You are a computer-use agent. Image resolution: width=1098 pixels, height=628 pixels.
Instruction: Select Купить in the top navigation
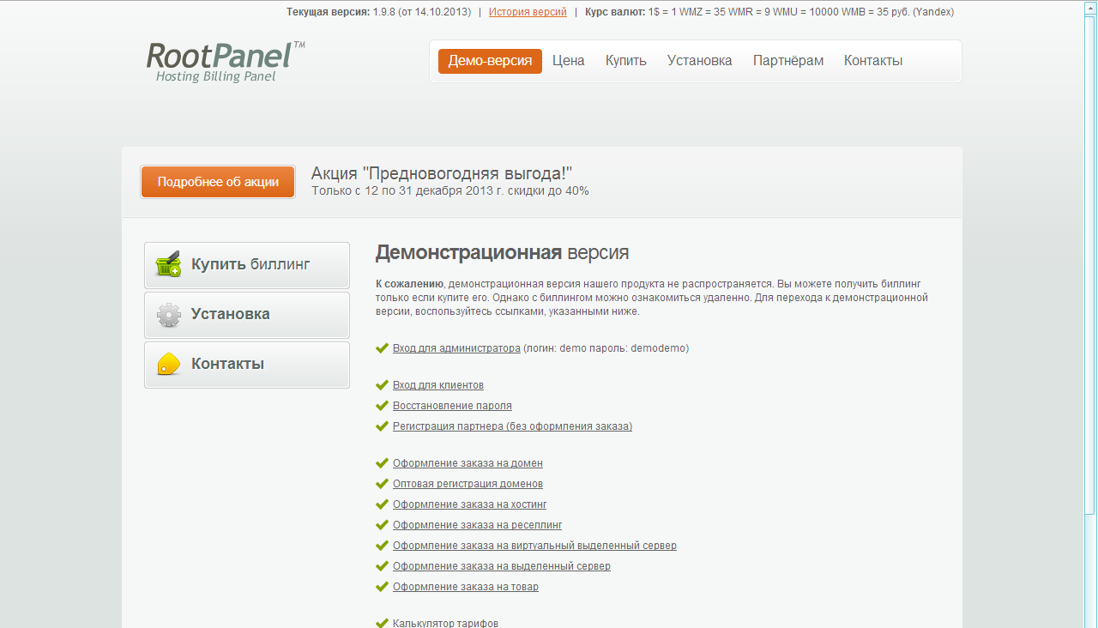point(625,61)
